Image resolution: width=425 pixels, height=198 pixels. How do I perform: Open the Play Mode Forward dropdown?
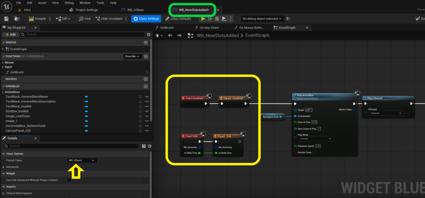point(316,138)
